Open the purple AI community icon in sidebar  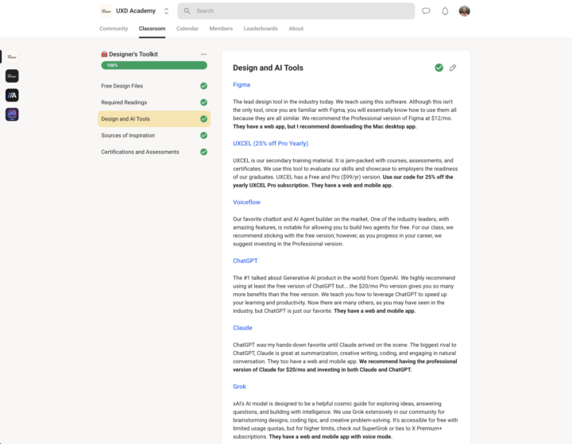pyautogui.click(x=12, y=114)
